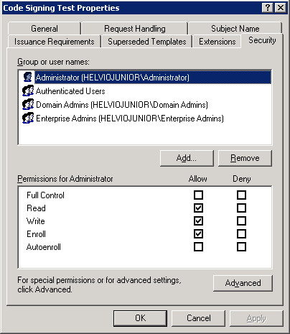
Task: Check the Deny Enroll checkbox
Action: pyautogui.click(x=241, y=234)
